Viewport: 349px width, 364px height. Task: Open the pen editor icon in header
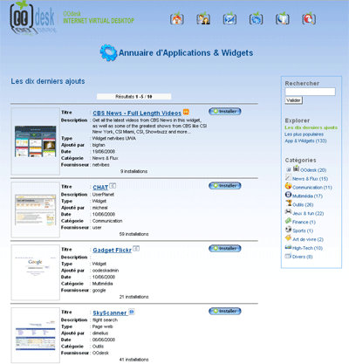pos(229,18)
